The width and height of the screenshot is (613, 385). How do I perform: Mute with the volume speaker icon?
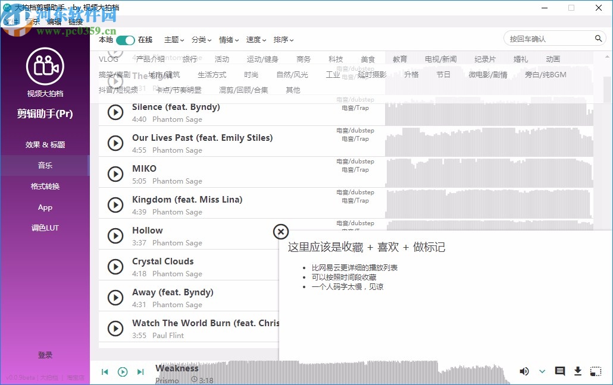524,371
